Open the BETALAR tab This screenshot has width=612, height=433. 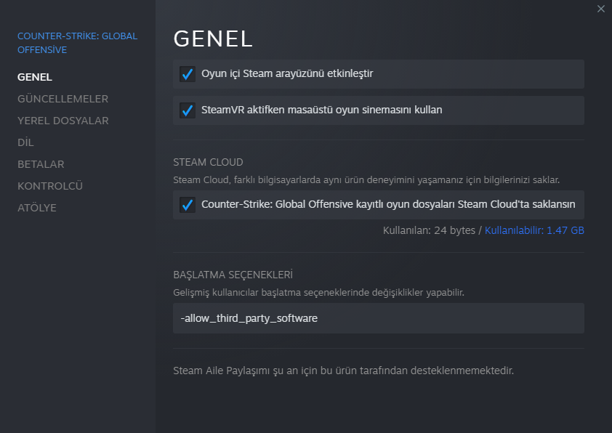point(41,164)
